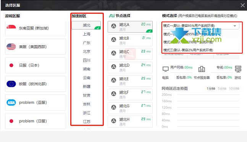Image resolution: width=247 pixels, height=142 pixels.
Task: Close the 选择区服 dialog
Action: pos(242,5)
